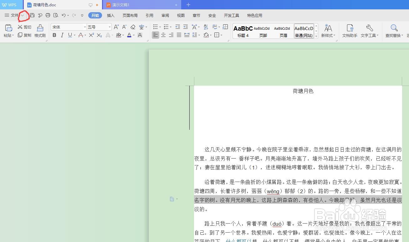Click decrease indent icon

point(178,27)
